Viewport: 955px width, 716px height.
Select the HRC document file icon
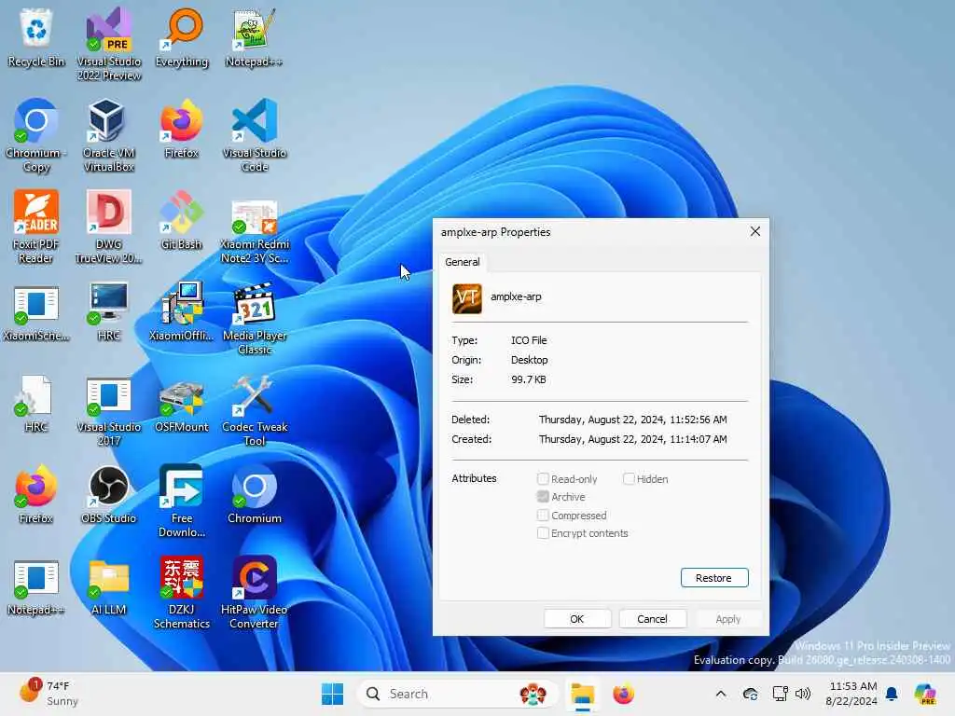tap(36, 403)
